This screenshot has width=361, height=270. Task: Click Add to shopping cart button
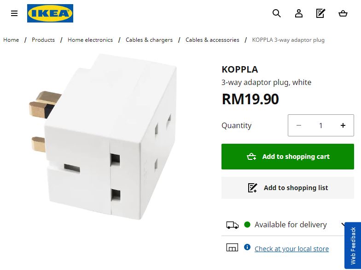(x=288, y=157)
